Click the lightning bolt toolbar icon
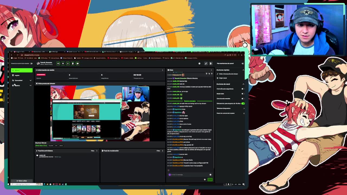347x195 pixels. (x=68, y=64)
